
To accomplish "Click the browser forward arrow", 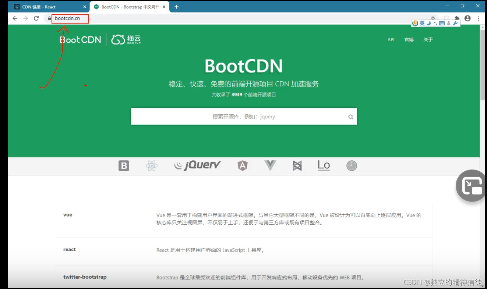I will (x=25, y=18).
